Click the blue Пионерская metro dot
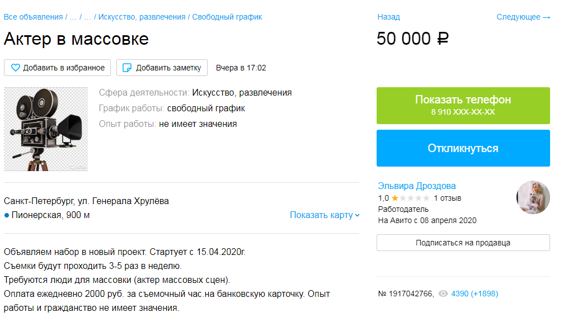Viewport: 568px width, 317px height. click(x=7, y=215)
